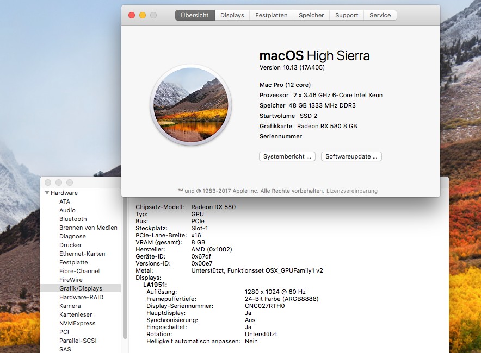481x353 pixels.
Task: Select Kamera in the sidebar
Action: tap(70, 306)
